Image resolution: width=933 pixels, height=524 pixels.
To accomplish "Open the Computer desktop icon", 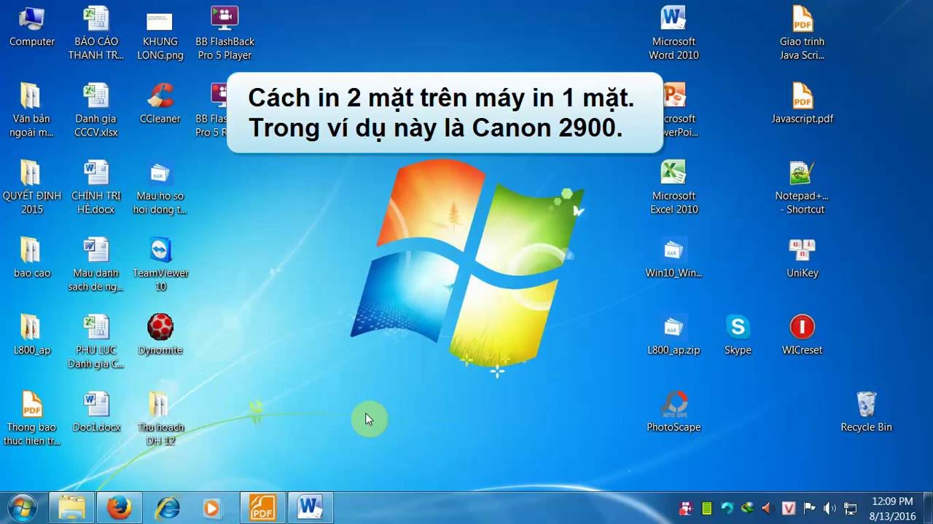I will 31,28.
